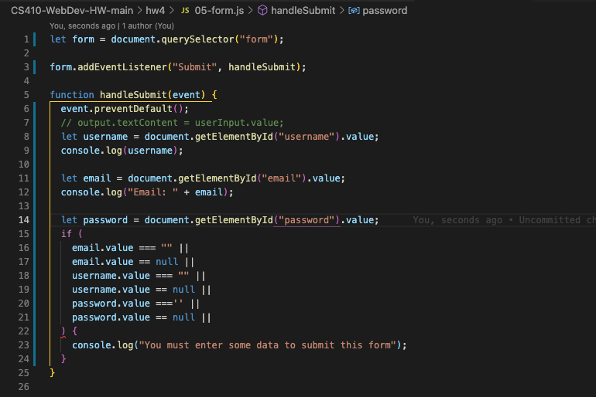Open the handleSubmit breadcrumb symbol
Screen dimensions: 596x397
[303, 11]
